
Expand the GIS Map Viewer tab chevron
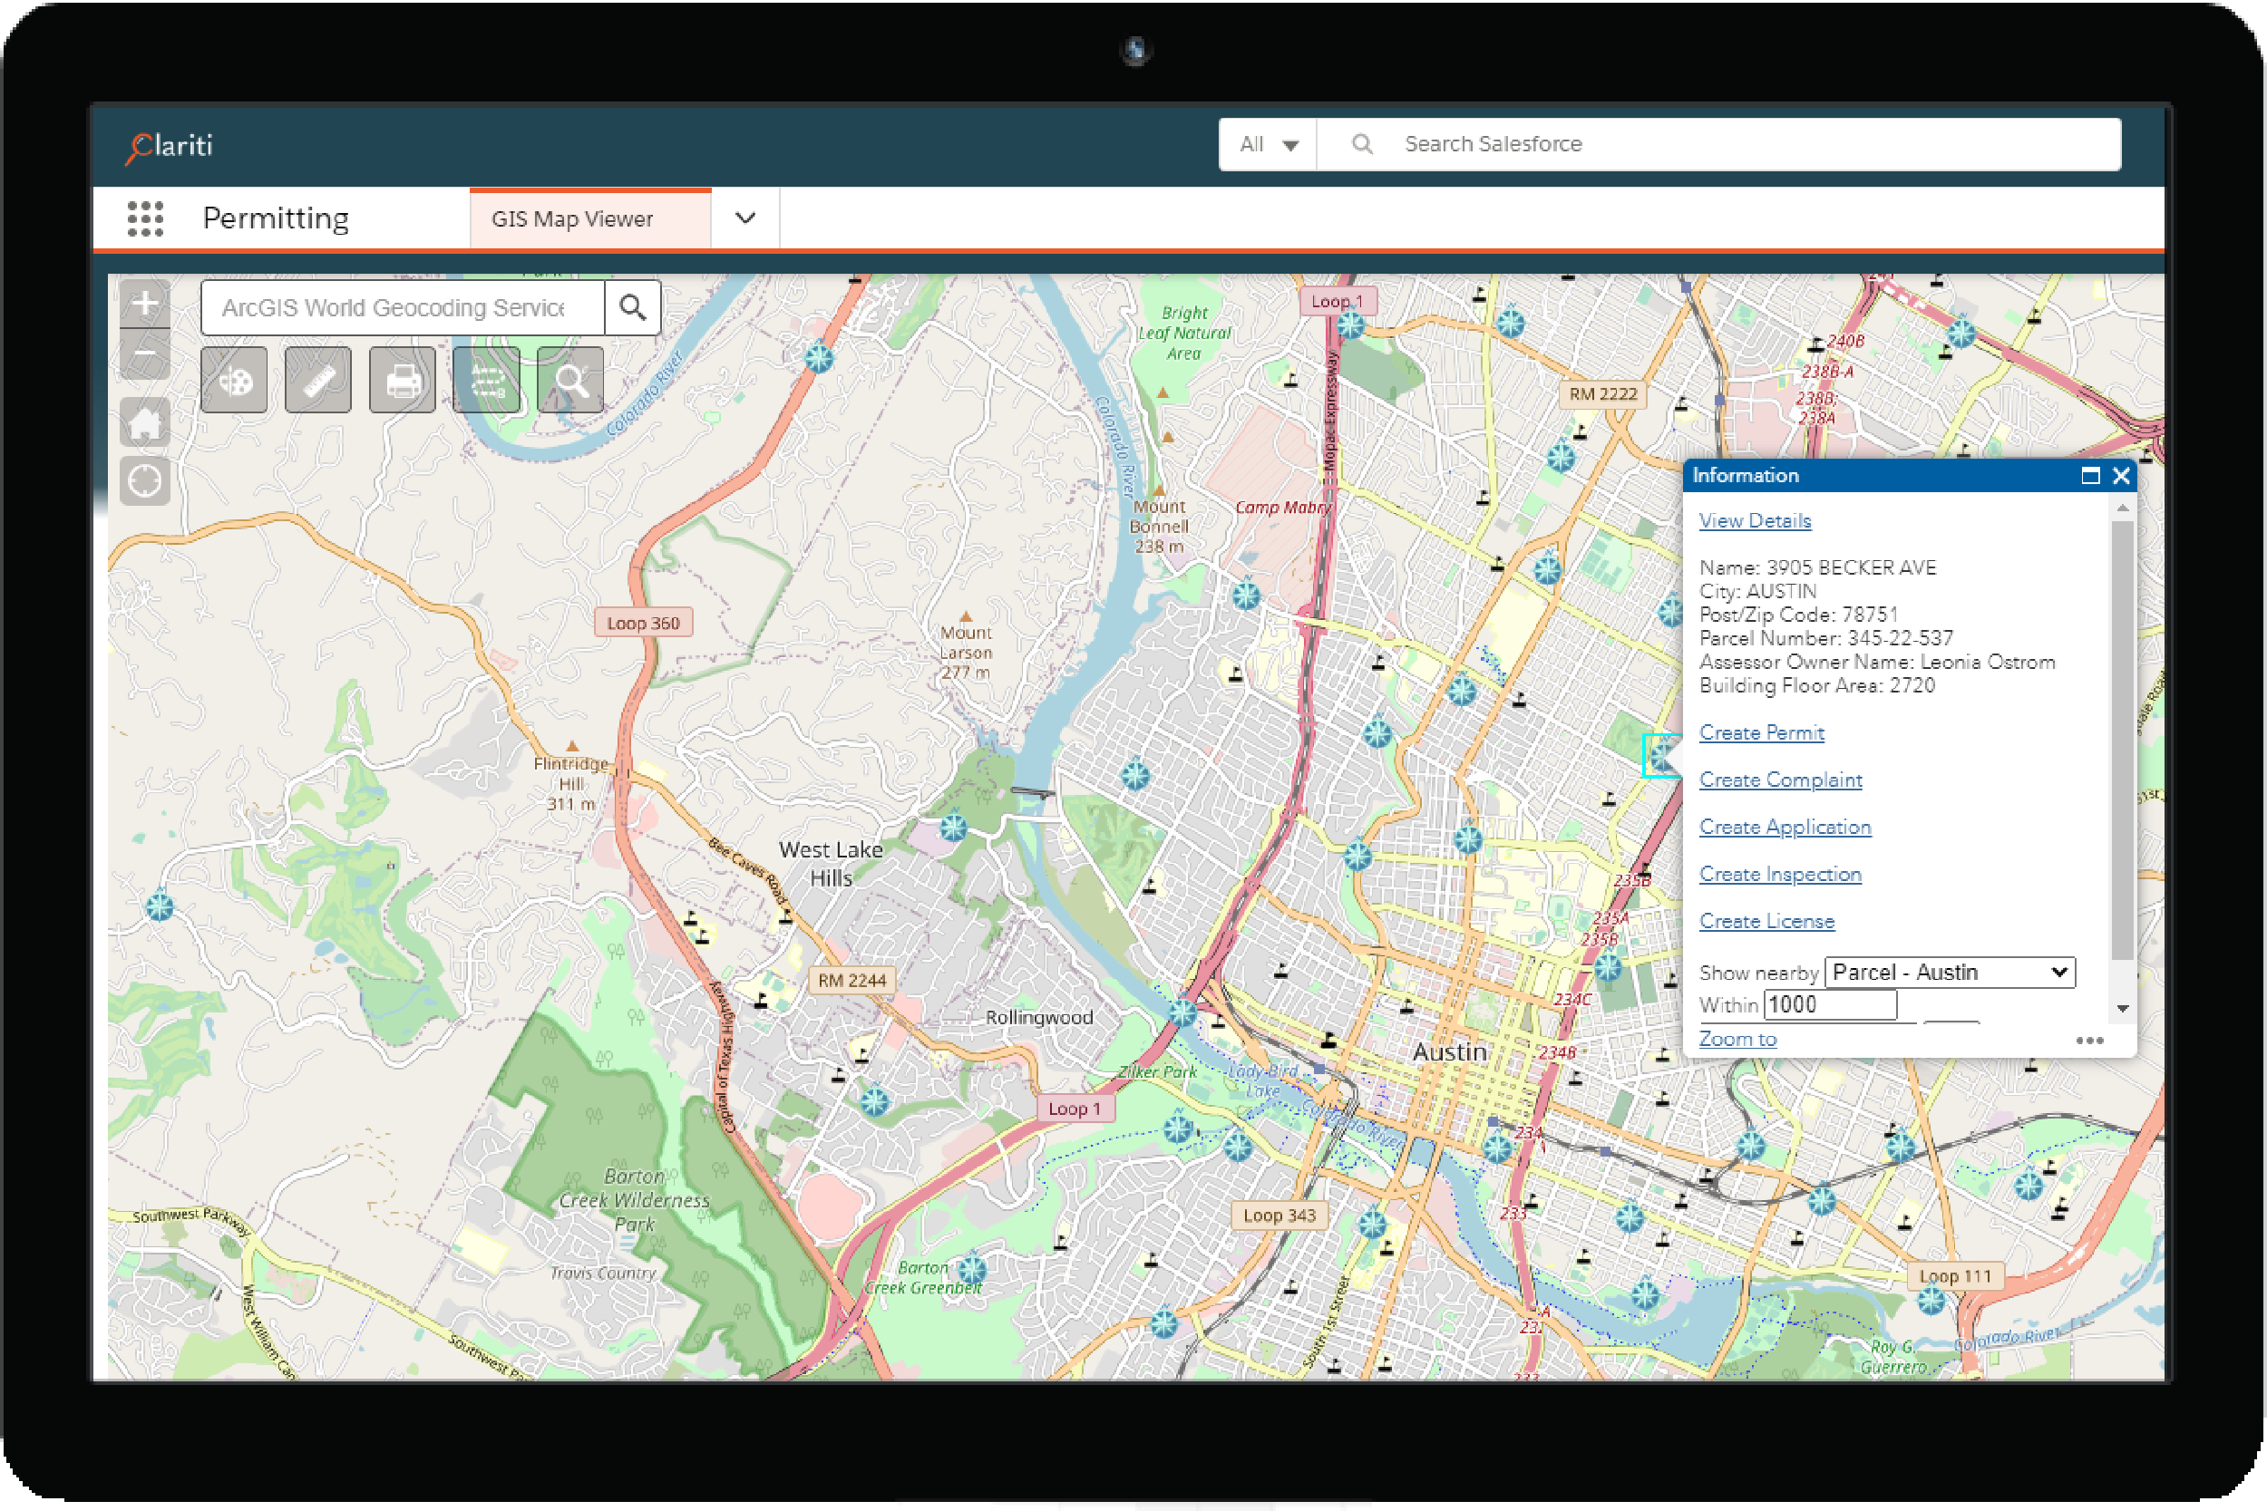[x=745, y=218]
